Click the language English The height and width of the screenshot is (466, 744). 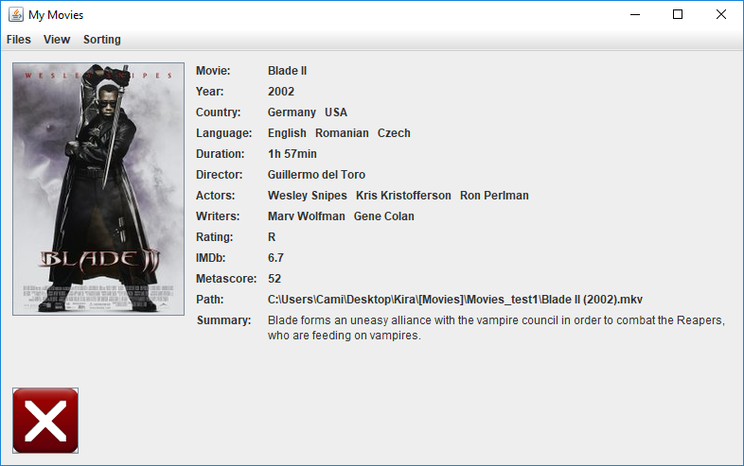click(287, 133)
